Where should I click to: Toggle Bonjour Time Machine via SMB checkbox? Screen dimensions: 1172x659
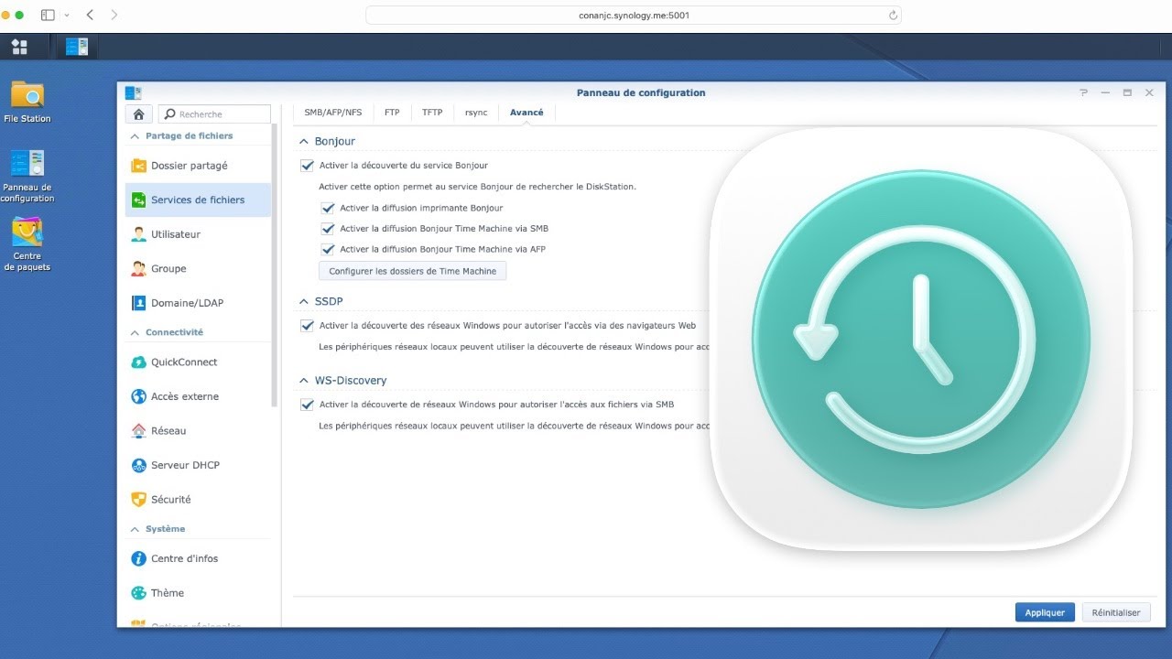328,229
